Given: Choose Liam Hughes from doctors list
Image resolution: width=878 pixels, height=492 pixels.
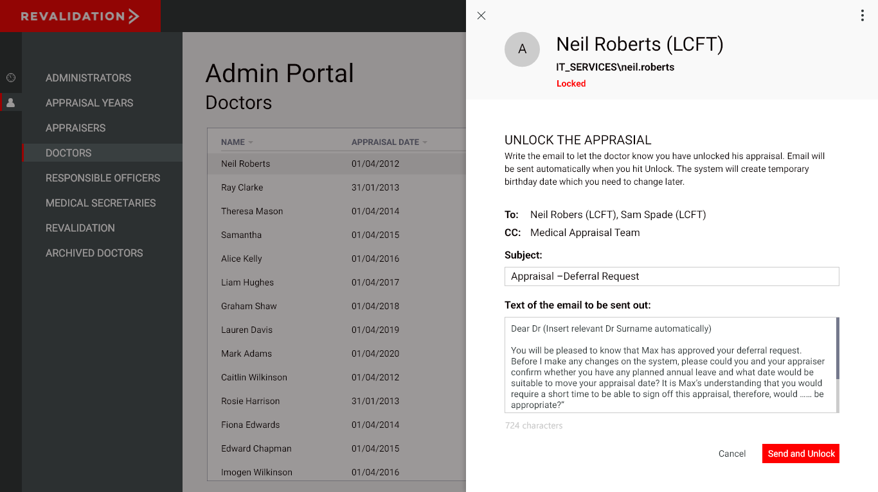Looking at the screenshot, I should coord(337,282).
